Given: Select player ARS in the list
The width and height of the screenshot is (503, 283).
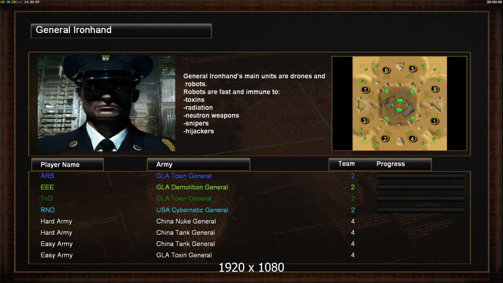Looking at the screenshot, I should (47, 176).
